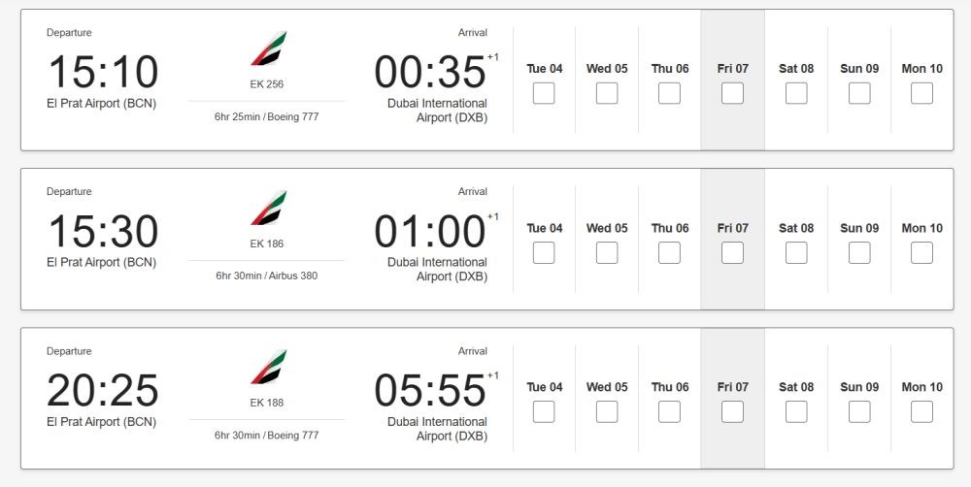Click the 6hr 30min / Airbus 380 text

[267, 276]
